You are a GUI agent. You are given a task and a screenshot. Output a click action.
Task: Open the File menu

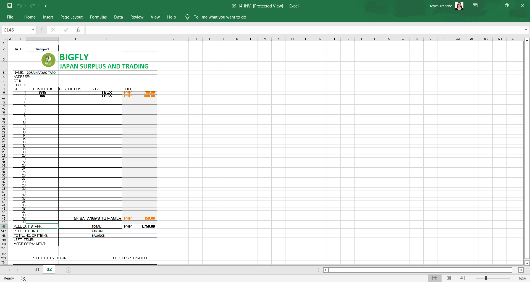pos(10,17)
